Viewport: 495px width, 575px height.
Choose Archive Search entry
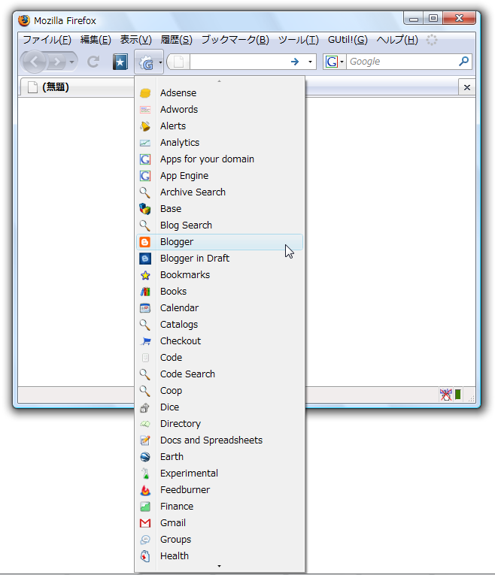[x=219, y=192]
